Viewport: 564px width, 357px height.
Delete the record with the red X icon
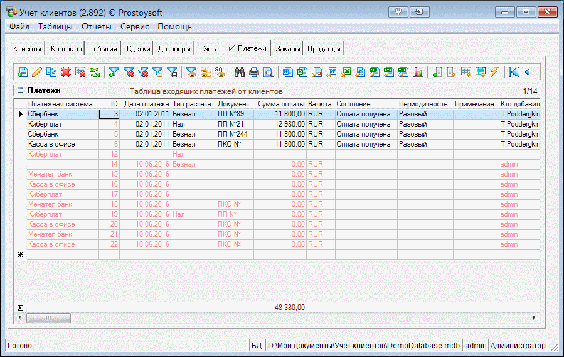click(66, 72)
